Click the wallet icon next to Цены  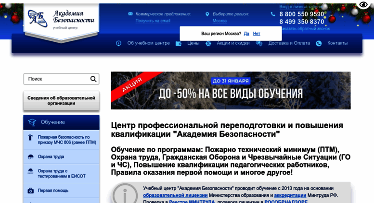(x=179, y=44)
